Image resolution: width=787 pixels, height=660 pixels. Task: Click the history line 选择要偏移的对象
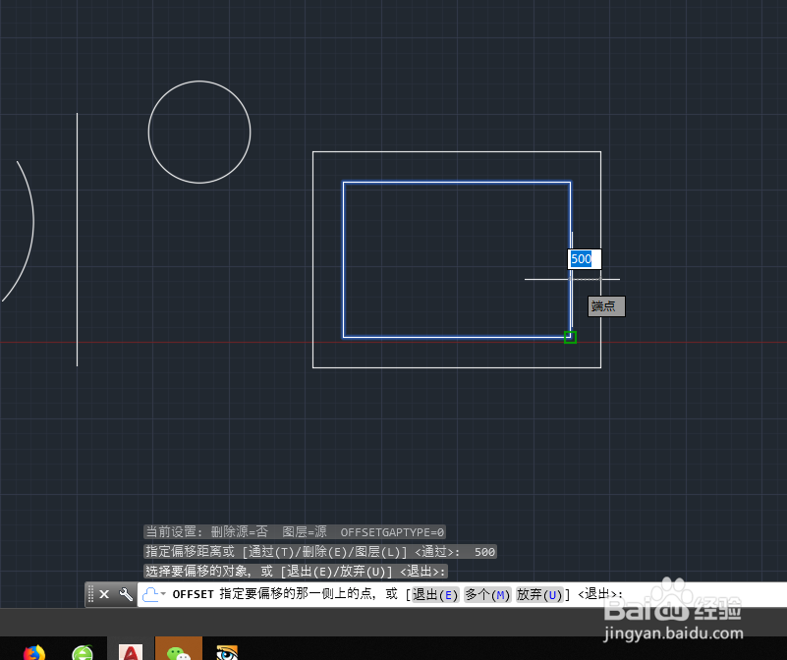click(x=295, y=572)
